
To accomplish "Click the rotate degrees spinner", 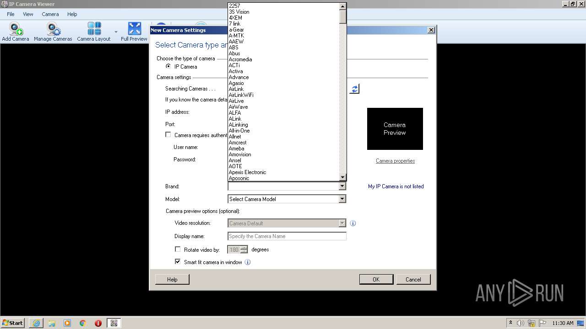I will [244, 249].
